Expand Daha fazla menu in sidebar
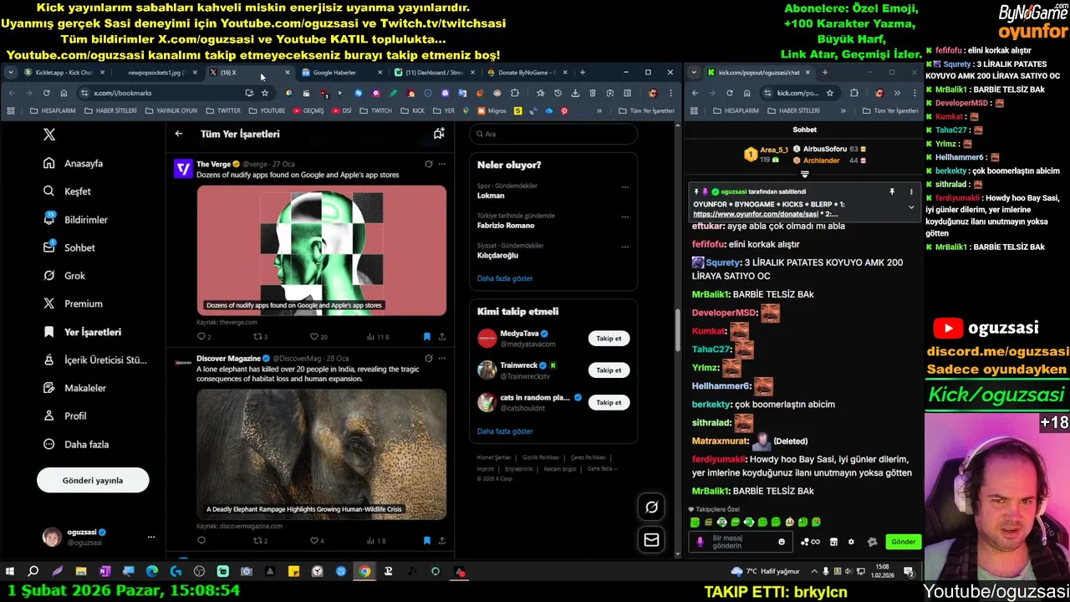This screenshot has width=1070, height=602. point(76,444)
